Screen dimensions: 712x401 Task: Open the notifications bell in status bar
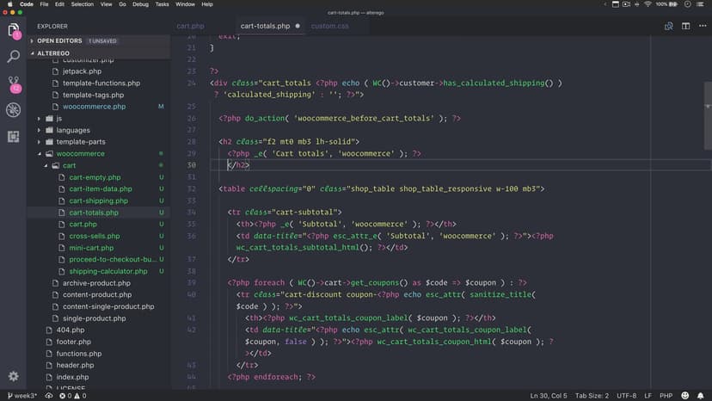point(700,395)
